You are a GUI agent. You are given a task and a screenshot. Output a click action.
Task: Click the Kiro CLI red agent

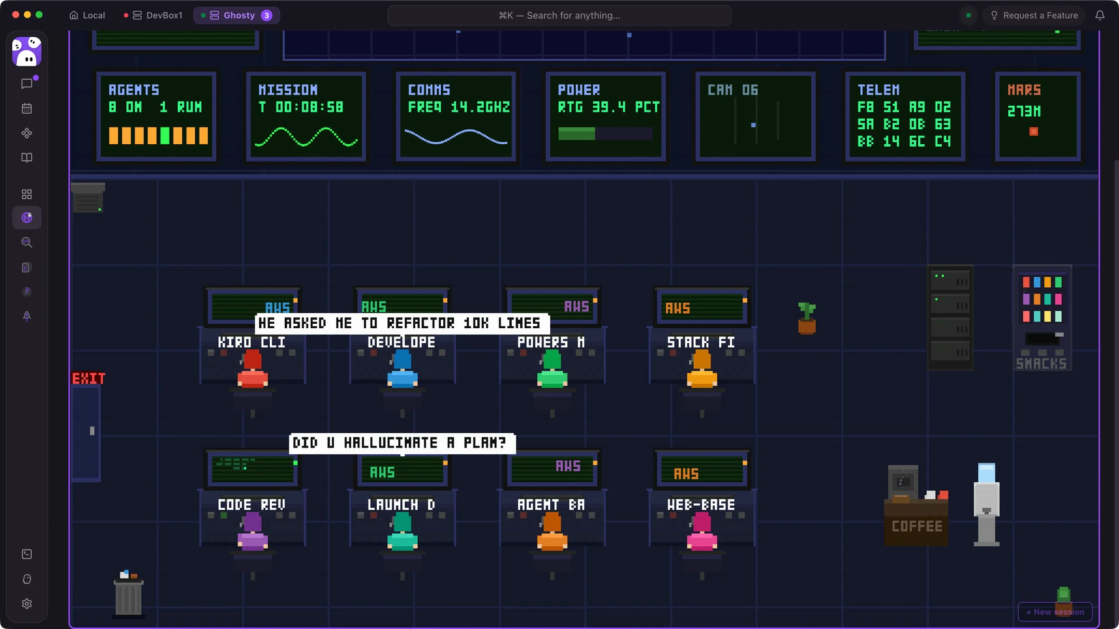(x=252, y=369)
